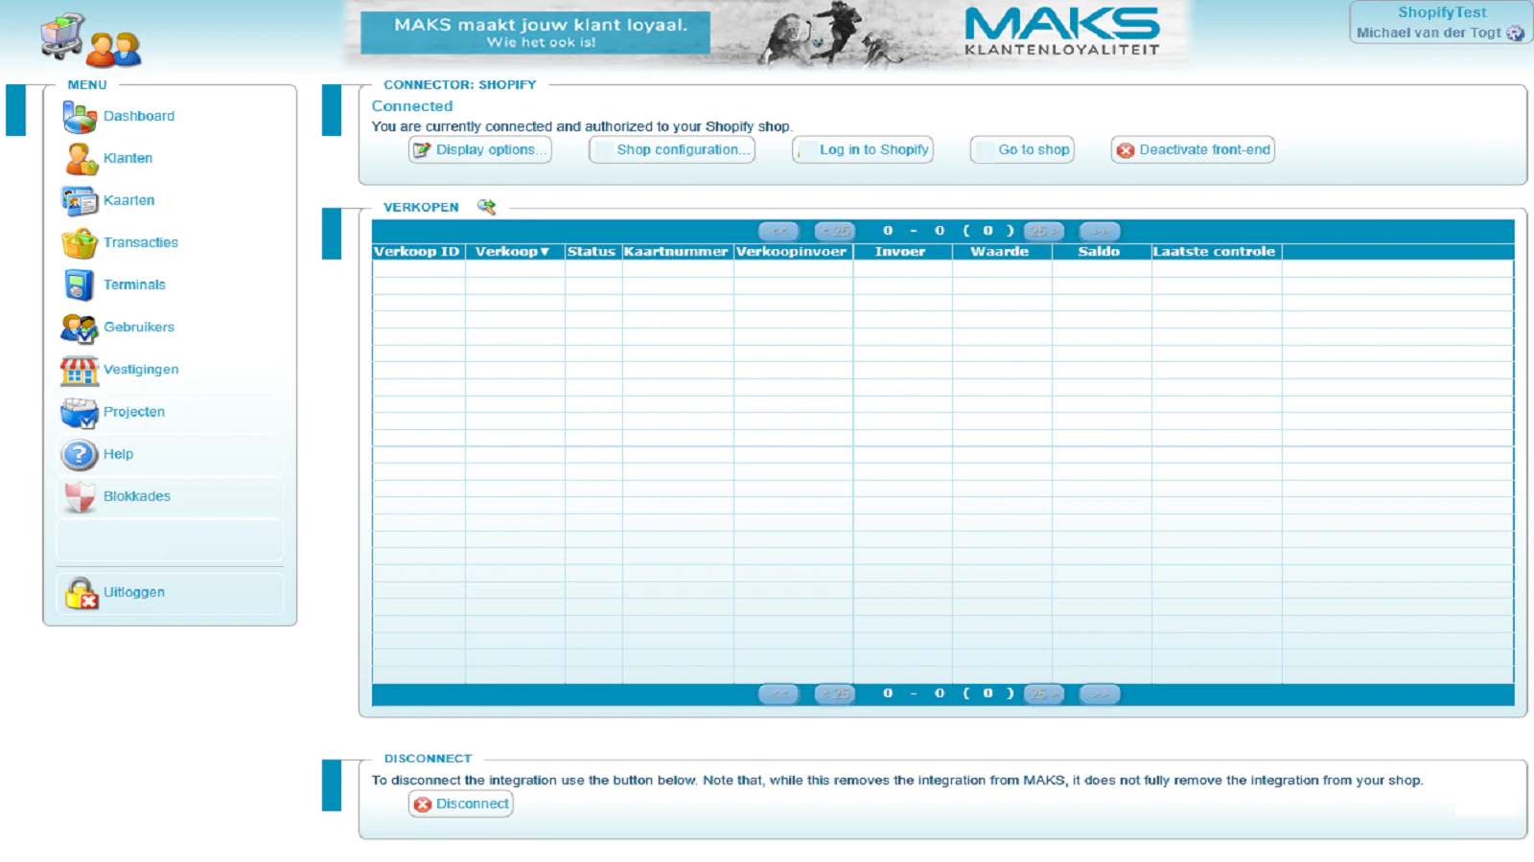Image resolution: width=1534 pixels, height=862 pixels.
Task: Toggle sort on the Verkoop column arrow
Action: pyautogui.click(x=545, y=252)
